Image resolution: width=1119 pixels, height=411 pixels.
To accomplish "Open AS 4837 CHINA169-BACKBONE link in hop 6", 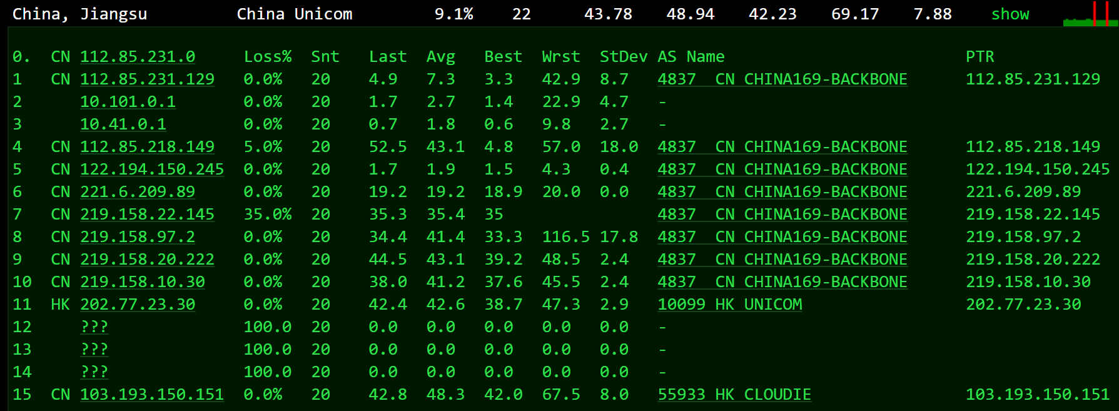I will (x=782, y=192).
